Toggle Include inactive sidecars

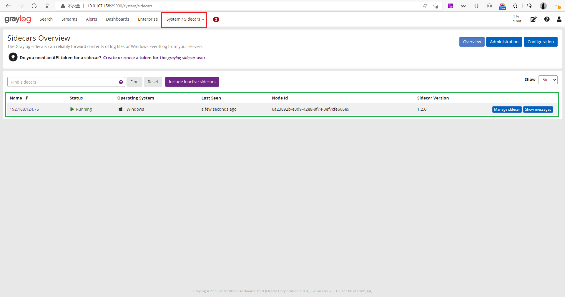192,82
